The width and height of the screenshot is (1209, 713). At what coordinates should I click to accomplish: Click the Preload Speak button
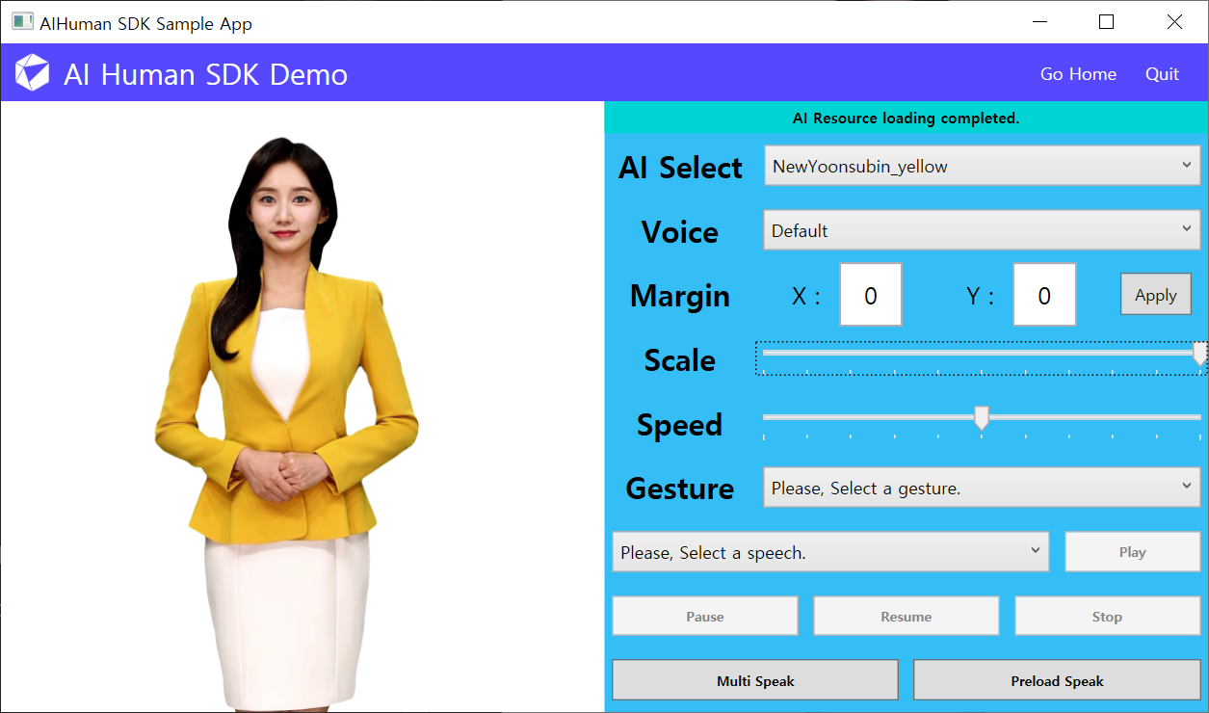(x=1057, y=680)
